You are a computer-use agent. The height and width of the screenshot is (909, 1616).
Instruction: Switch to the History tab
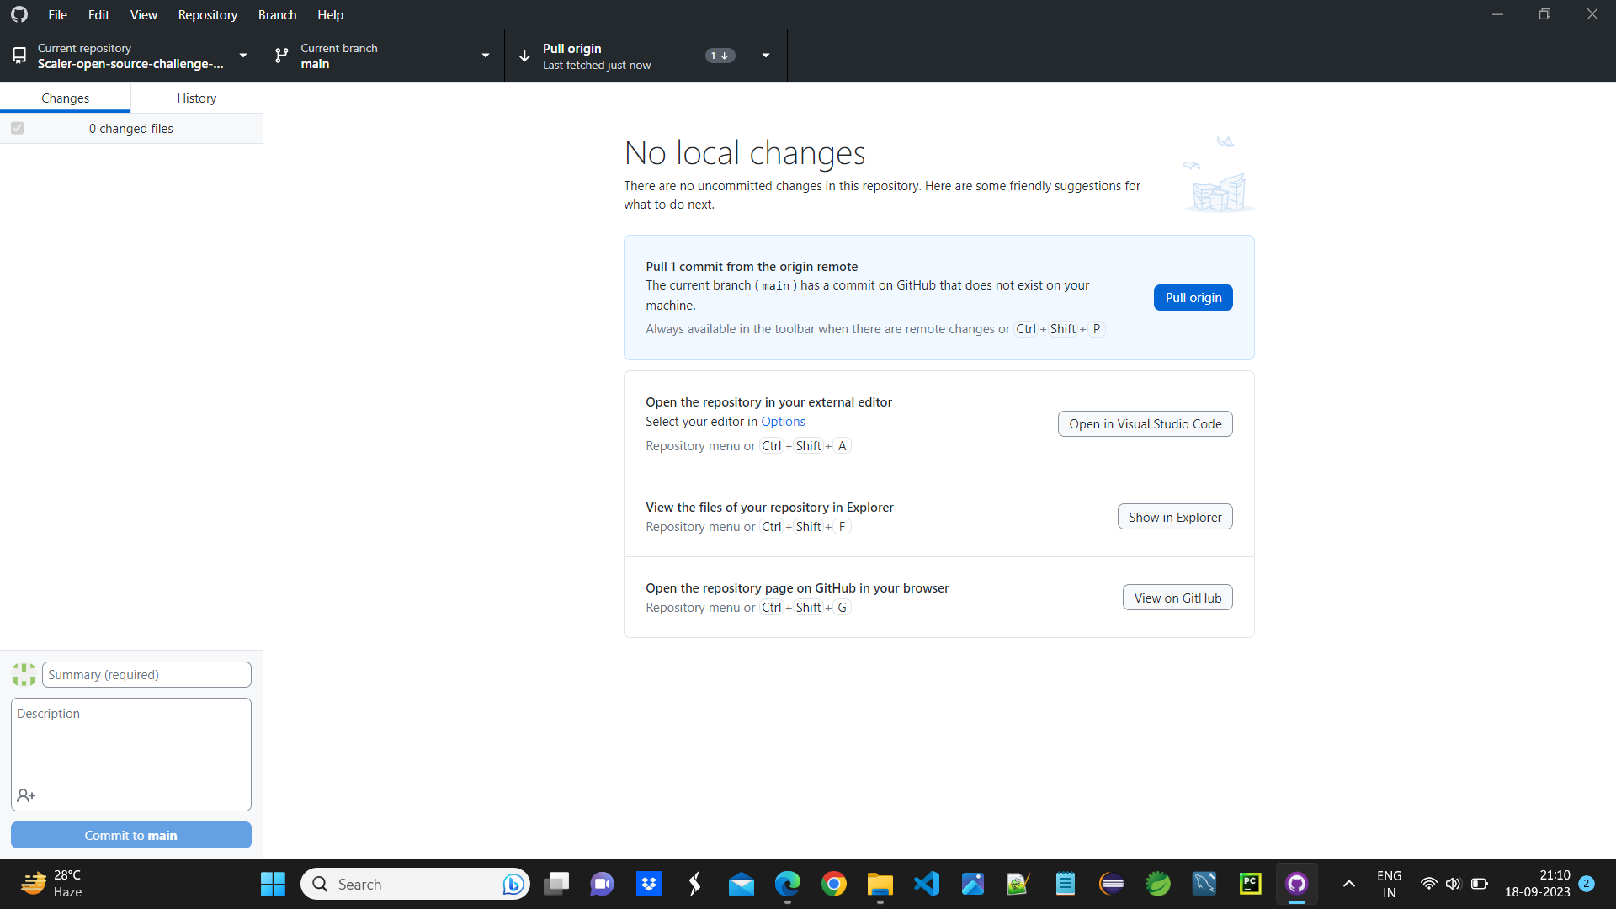pos(196,98)
